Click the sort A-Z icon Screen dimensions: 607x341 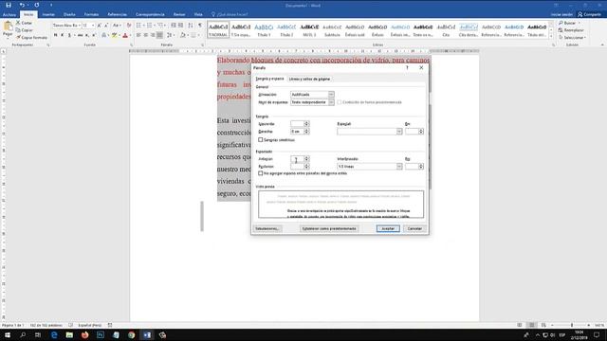coord(191,26)
